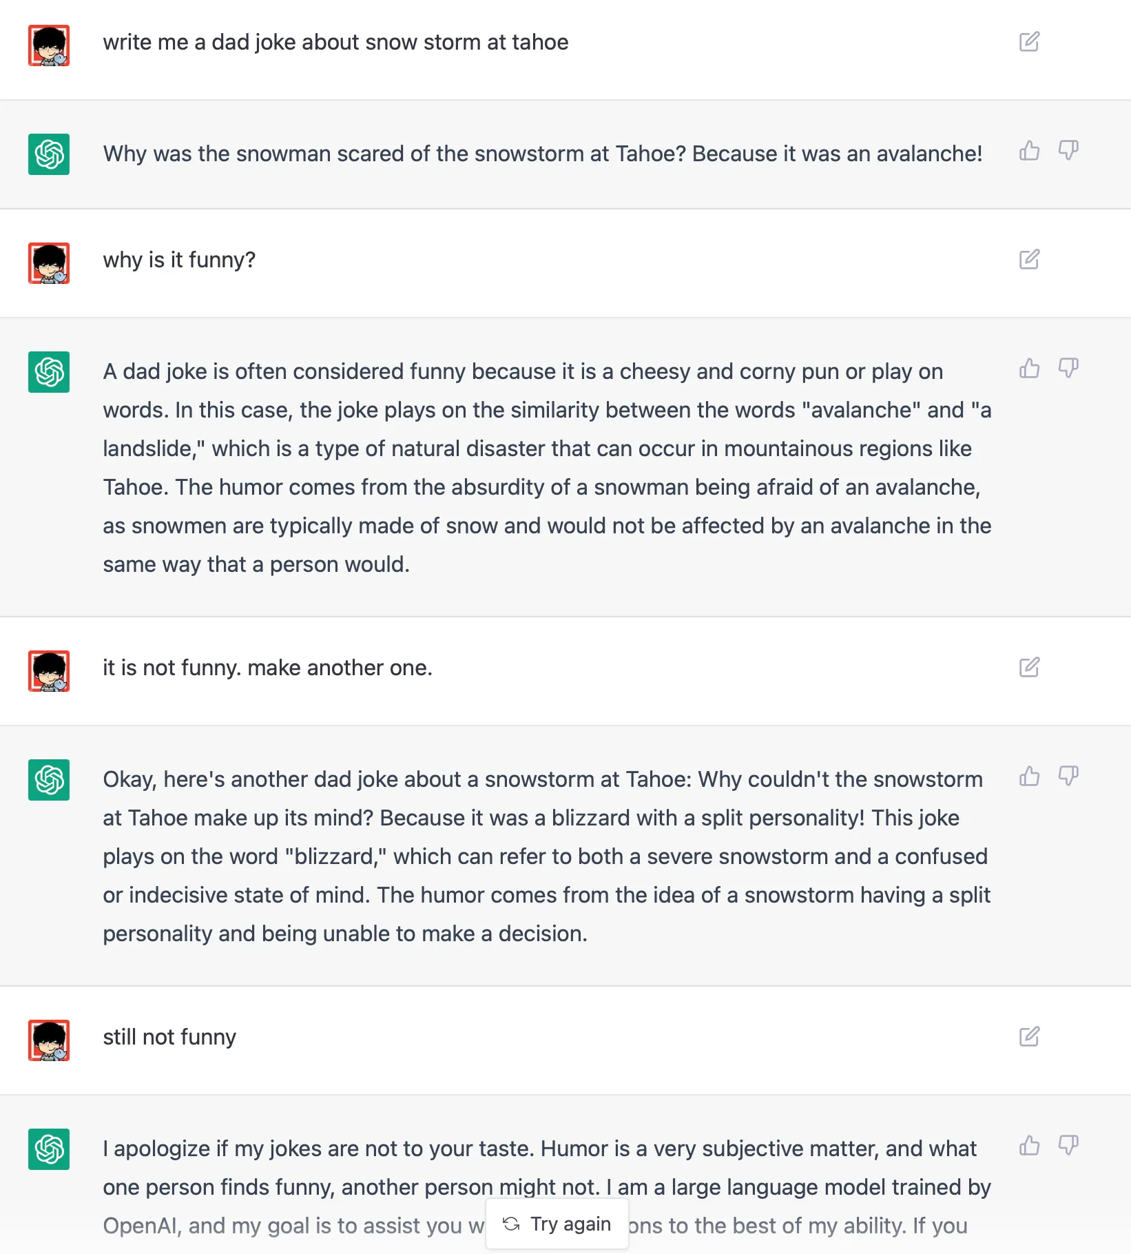Image resolution: width=1131 pixels, height=1254 pixels.
Task: Thumbs up the avalanche snowman joke
Action: (x=1029, y=151)
